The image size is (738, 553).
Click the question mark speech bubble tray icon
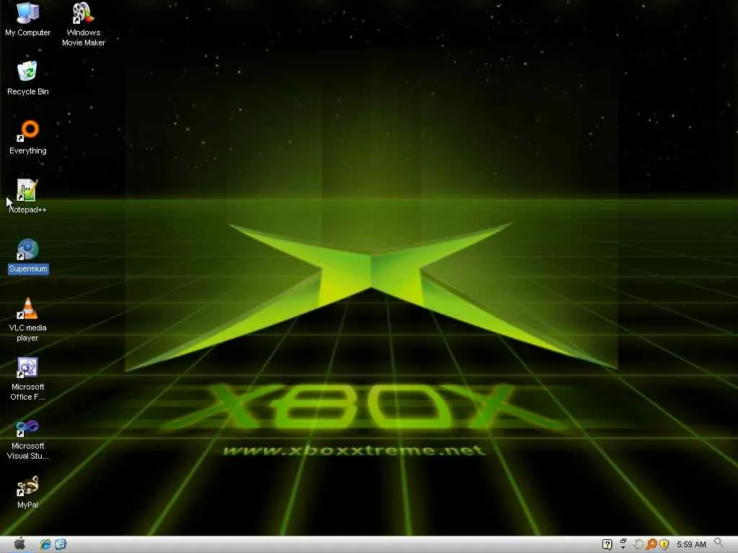tap(607, 544)
